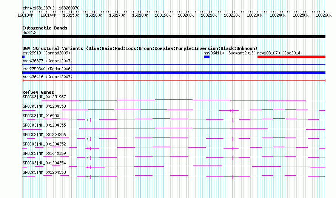Click the left exon arrow on the NM_001204352 transcript

pos(89,148)
